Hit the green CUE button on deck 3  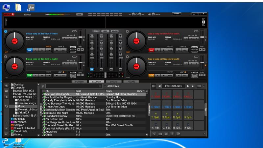pyautogui.click(x=30, y=76)
